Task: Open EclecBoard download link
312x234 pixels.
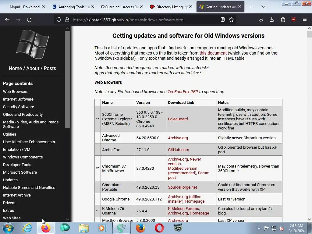Action: 178,119
